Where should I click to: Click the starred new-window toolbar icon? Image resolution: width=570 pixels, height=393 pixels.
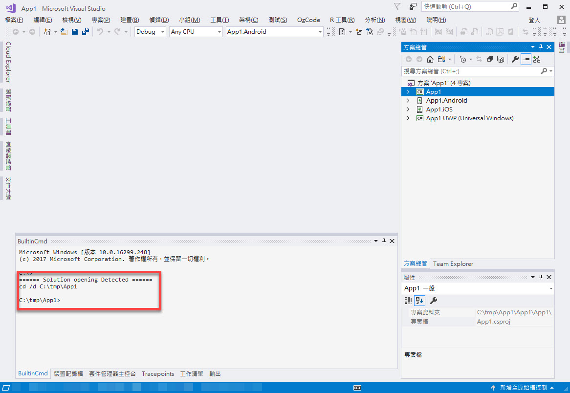[x=359, y=32]
